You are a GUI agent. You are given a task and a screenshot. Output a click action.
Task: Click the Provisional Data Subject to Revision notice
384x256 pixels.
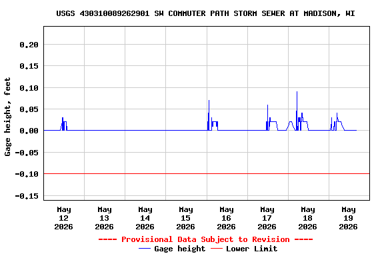click(205, 239)
